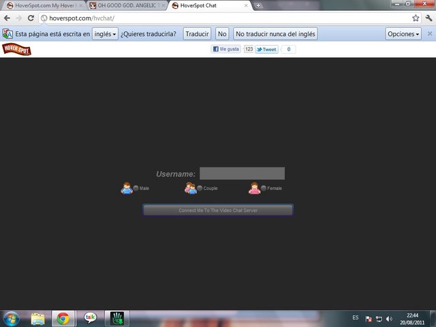Bookmark page with the star icon

(416, 18)
